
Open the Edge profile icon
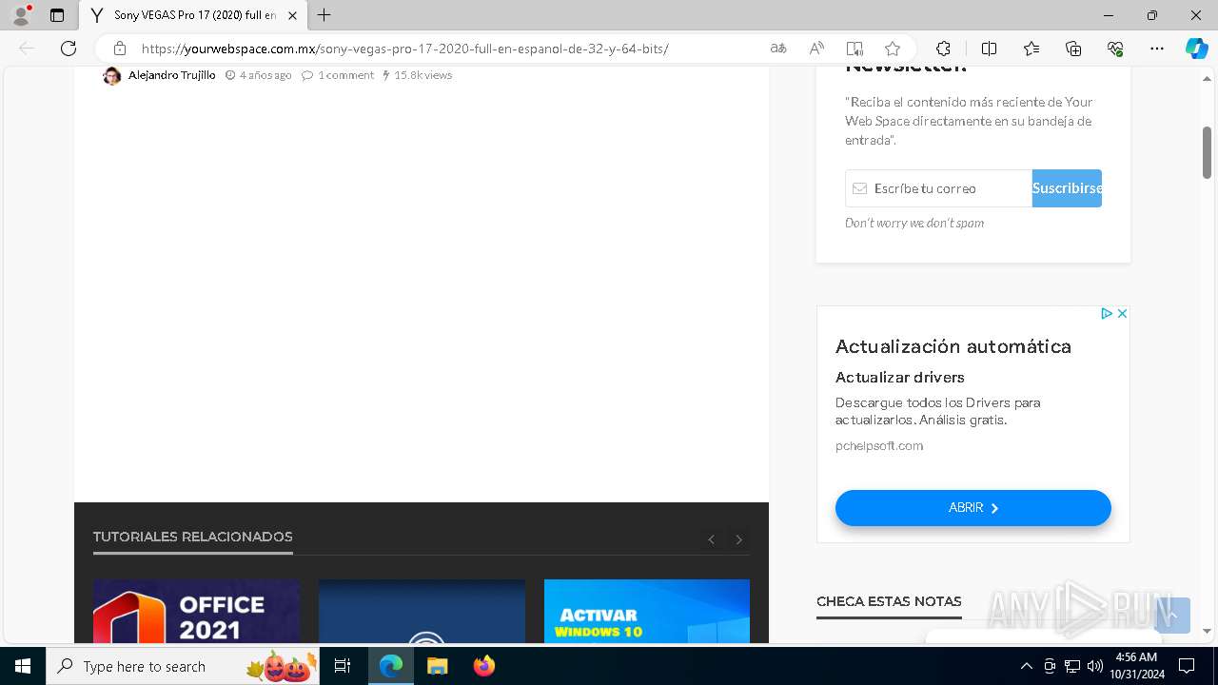21,15
